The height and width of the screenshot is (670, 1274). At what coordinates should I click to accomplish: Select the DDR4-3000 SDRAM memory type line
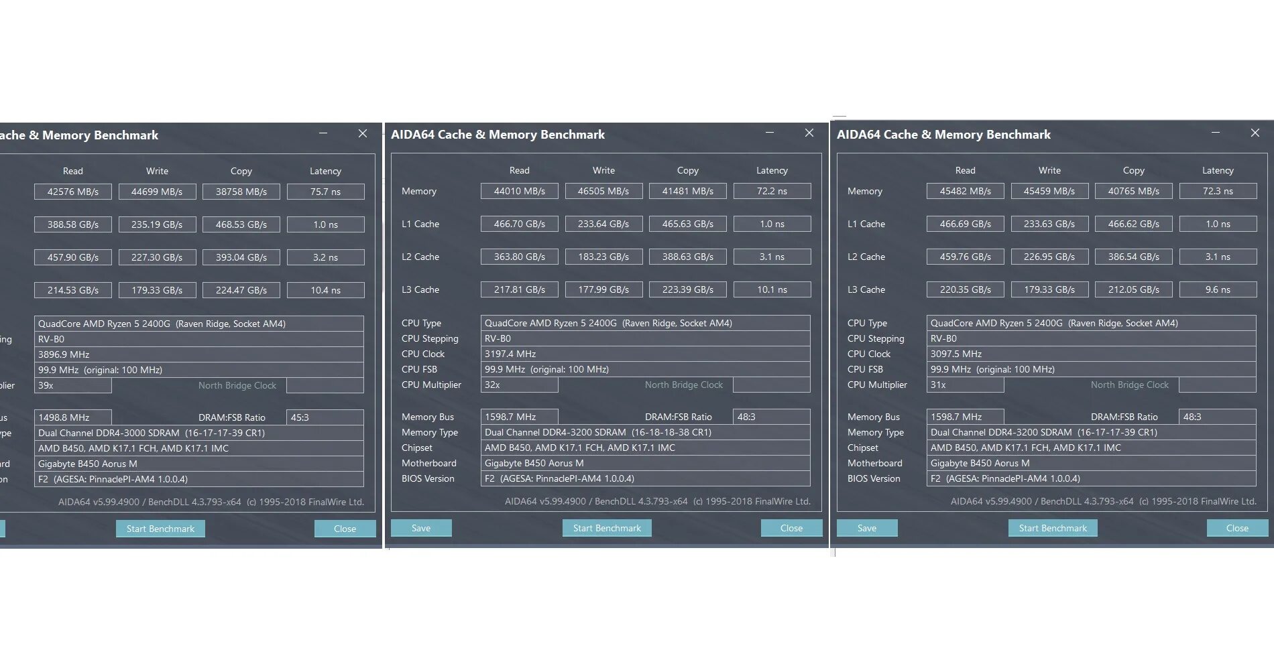(199, 433)
